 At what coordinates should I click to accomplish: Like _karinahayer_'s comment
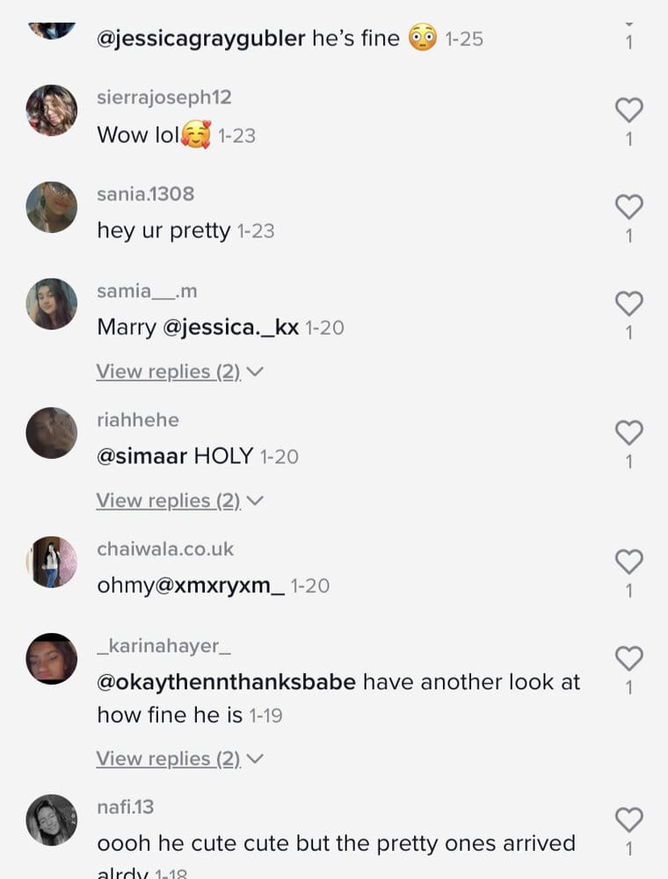coord(628,658)
